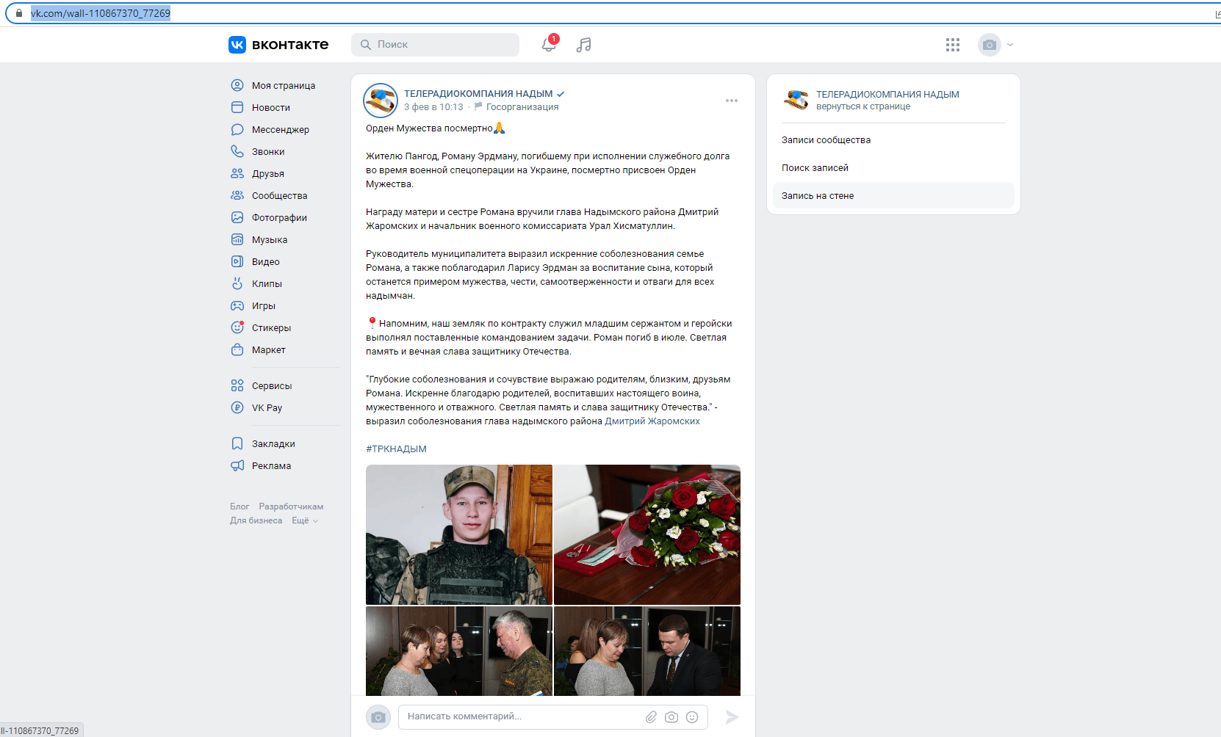Open notifications bell icon
Viewport: 1221px width, 737px height.
pos(549,44)
